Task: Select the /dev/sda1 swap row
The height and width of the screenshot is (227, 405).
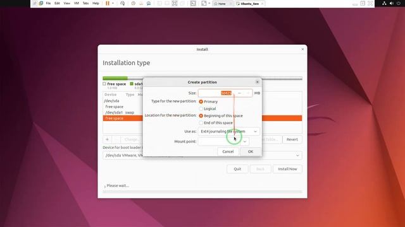Action: [123, 112]
